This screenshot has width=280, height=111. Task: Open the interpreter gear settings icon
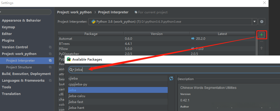262,22
